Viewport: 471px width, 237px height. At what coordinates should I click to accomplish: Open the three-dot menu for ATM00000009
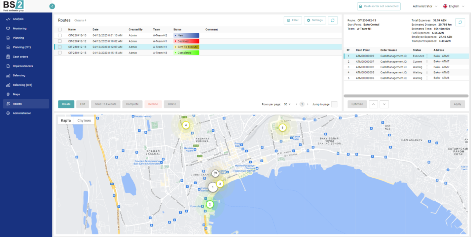tap(427, 56)
